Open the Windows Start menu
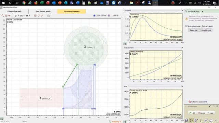 [3, 3]
